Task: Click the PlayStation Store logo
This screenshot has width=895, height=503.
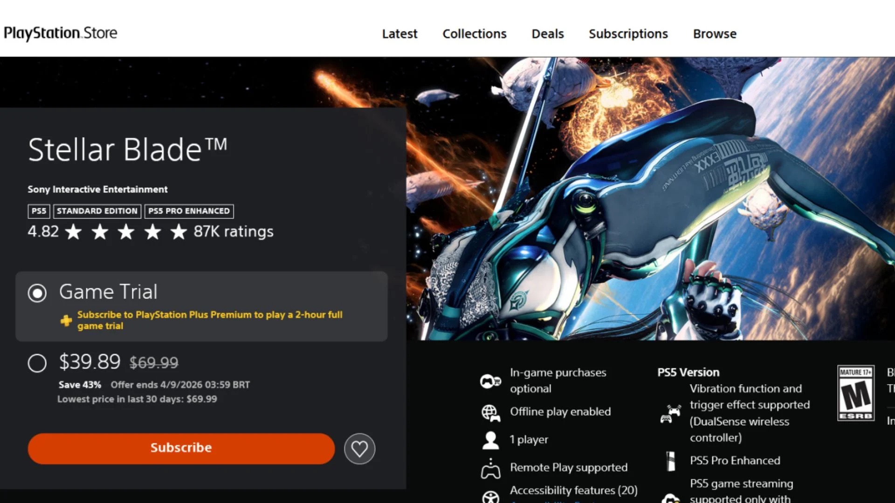Action: pos(61,33)
